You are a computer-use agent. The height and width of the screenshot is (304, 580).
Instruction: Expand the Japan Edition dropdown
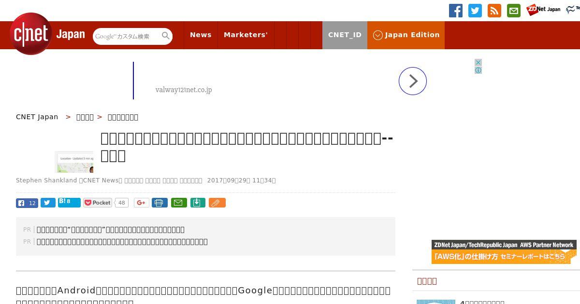[406, 35]
